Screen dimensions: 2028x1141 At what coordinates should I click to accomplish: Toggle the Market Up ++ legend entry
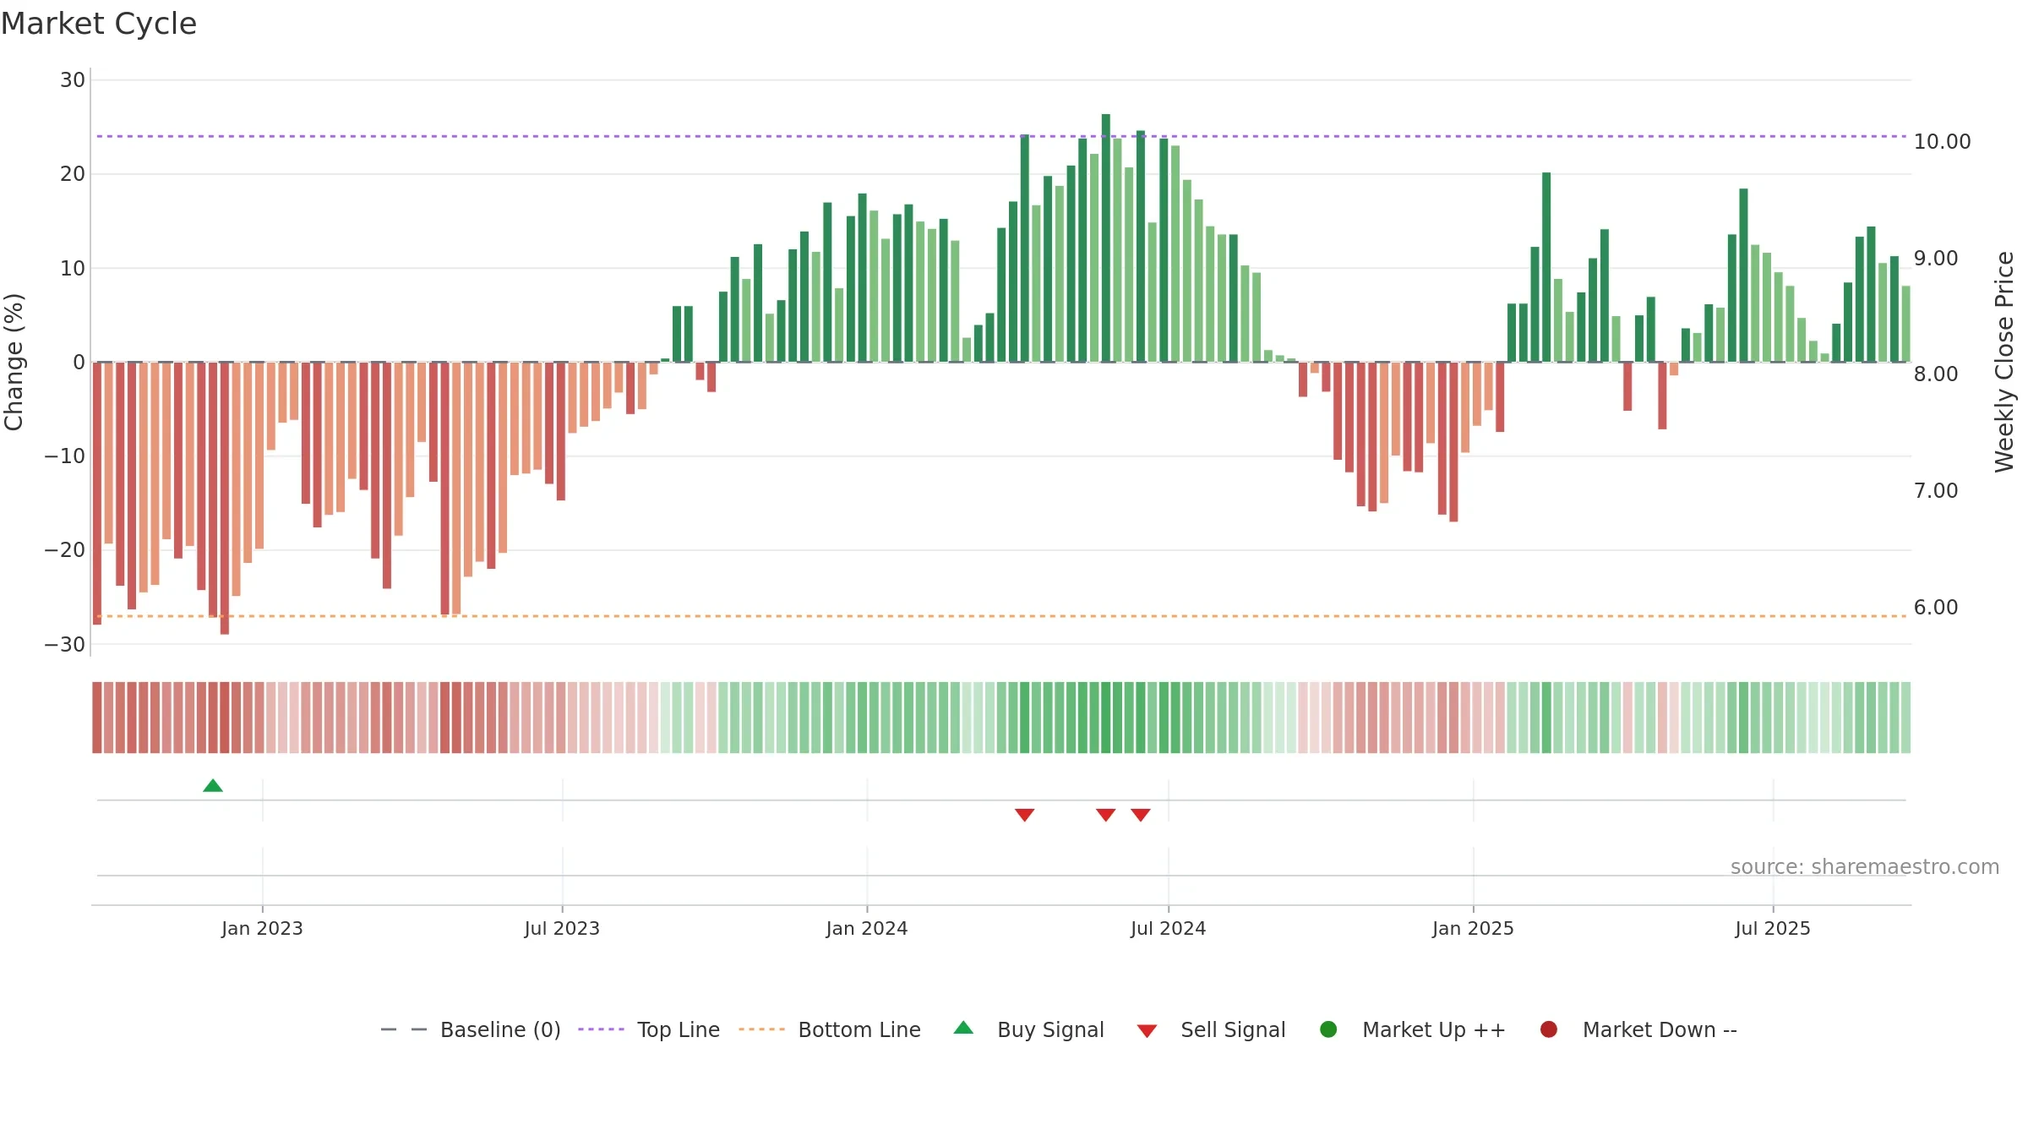point(1412,1029)
